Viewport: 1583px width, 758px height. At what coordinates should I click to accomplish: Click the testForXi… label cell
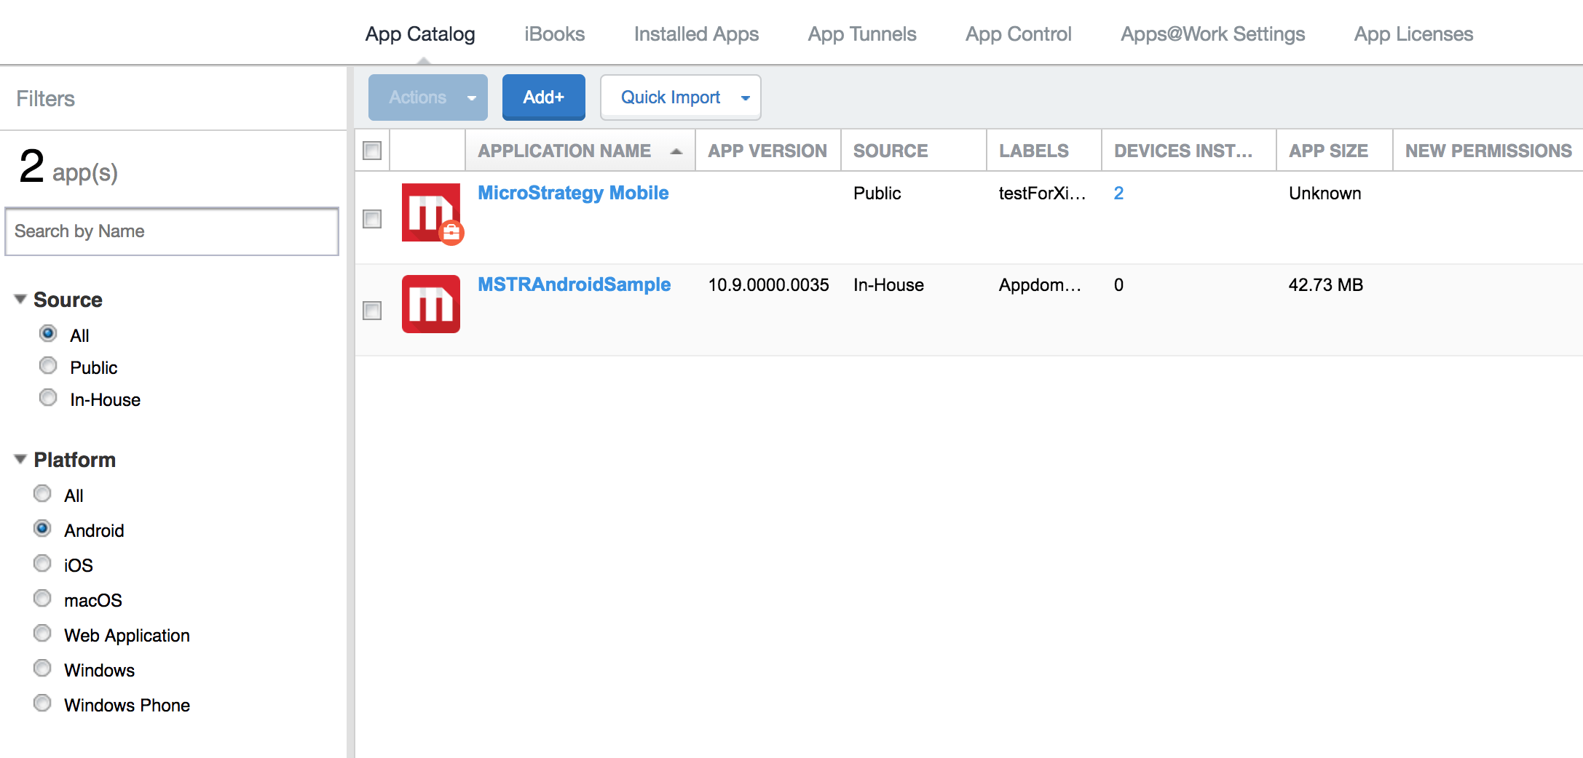click(1043, 193)
